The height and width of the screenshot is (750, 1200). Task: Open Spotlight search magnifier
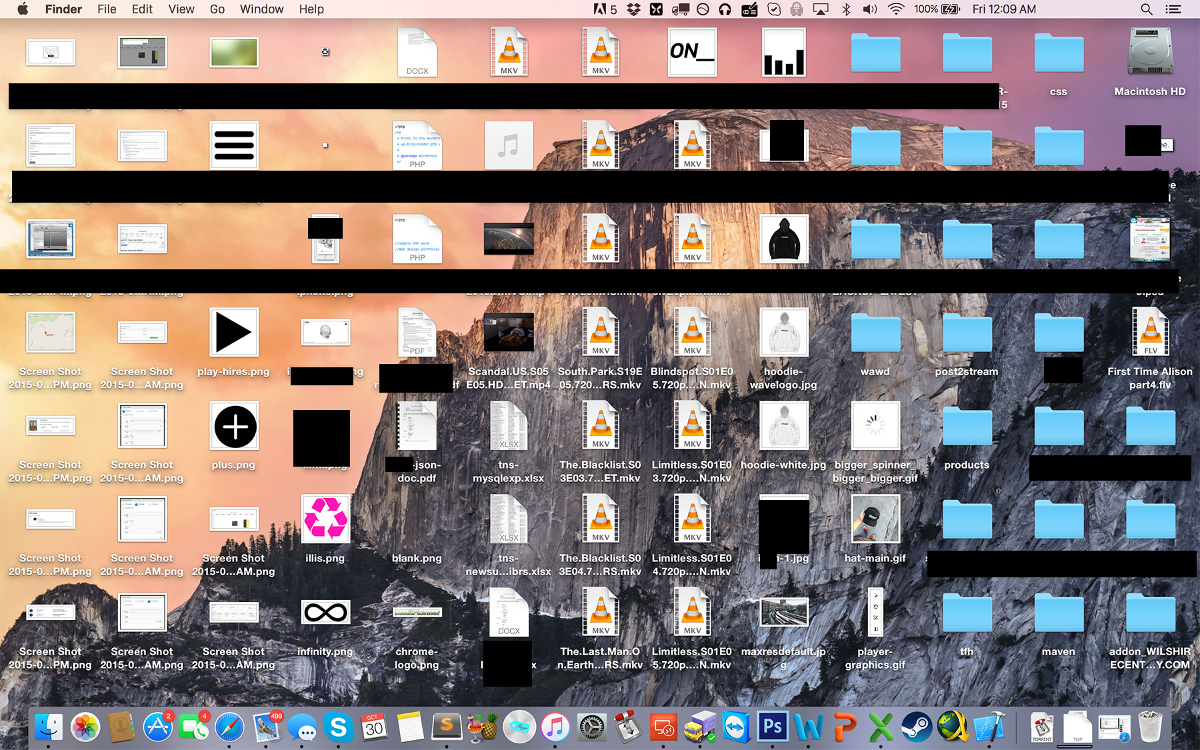click(1147, 9)
